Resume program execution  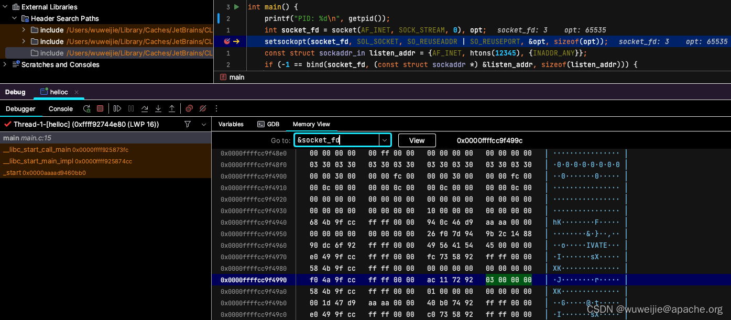click(117, 108)
